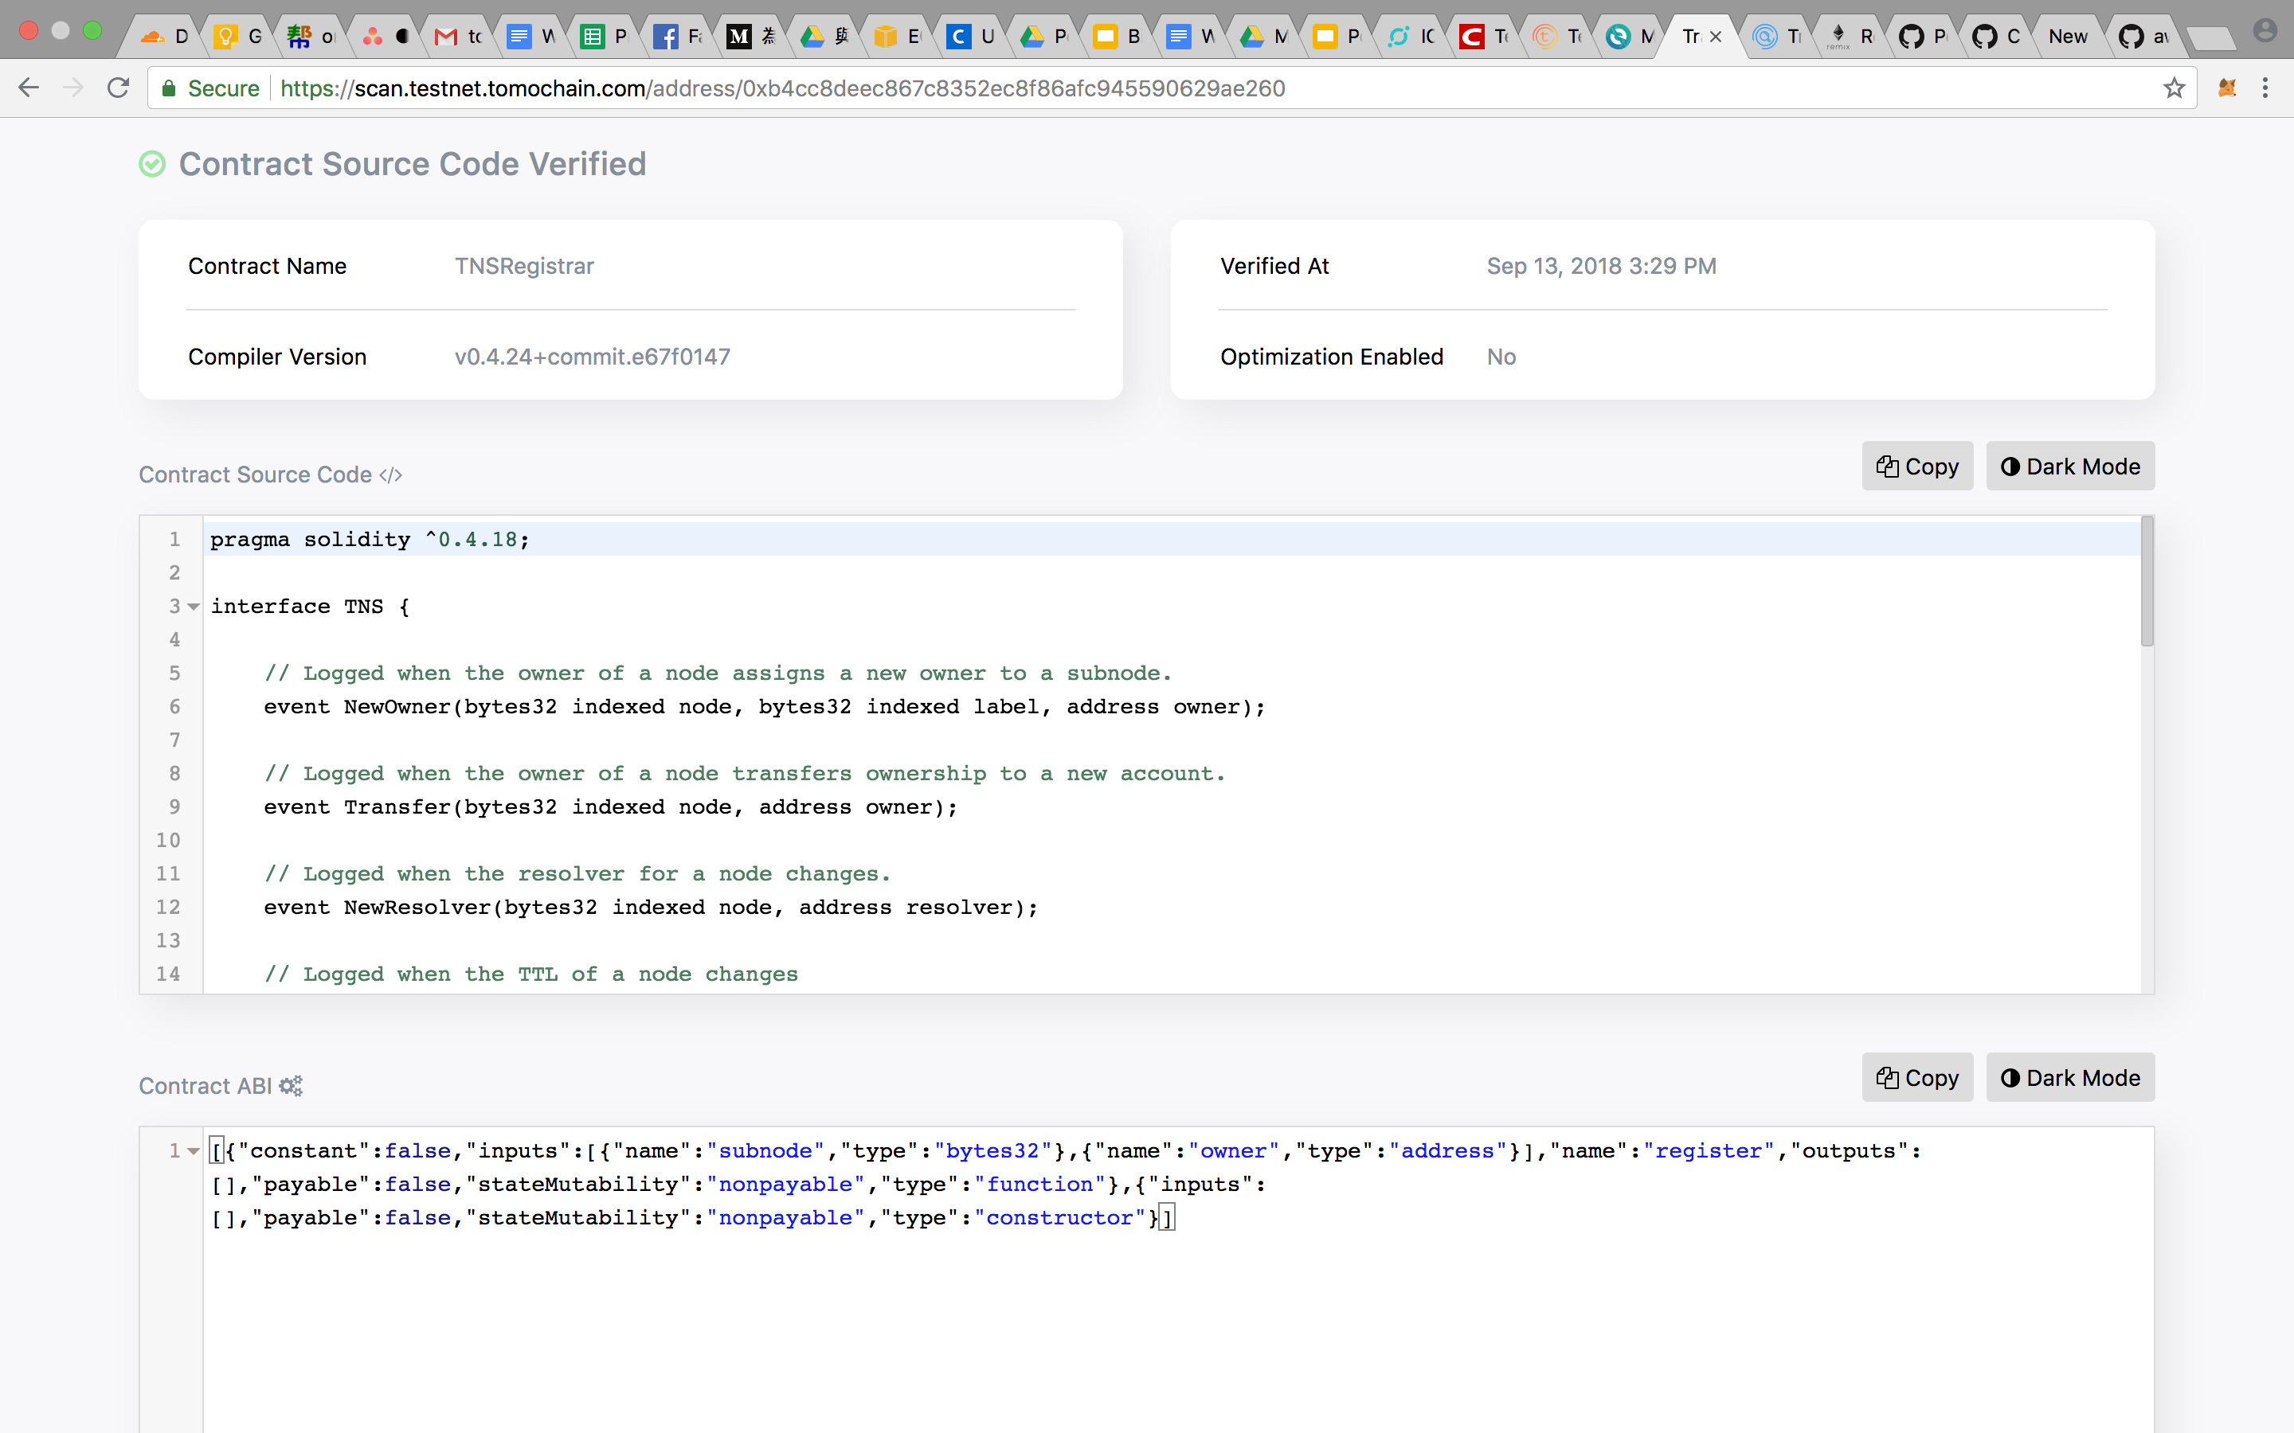The width and height of the screenshot is (2294, 1433).
Task: Switch to the teal circular-arrows tab labeled M
Action: (1630, 36)
